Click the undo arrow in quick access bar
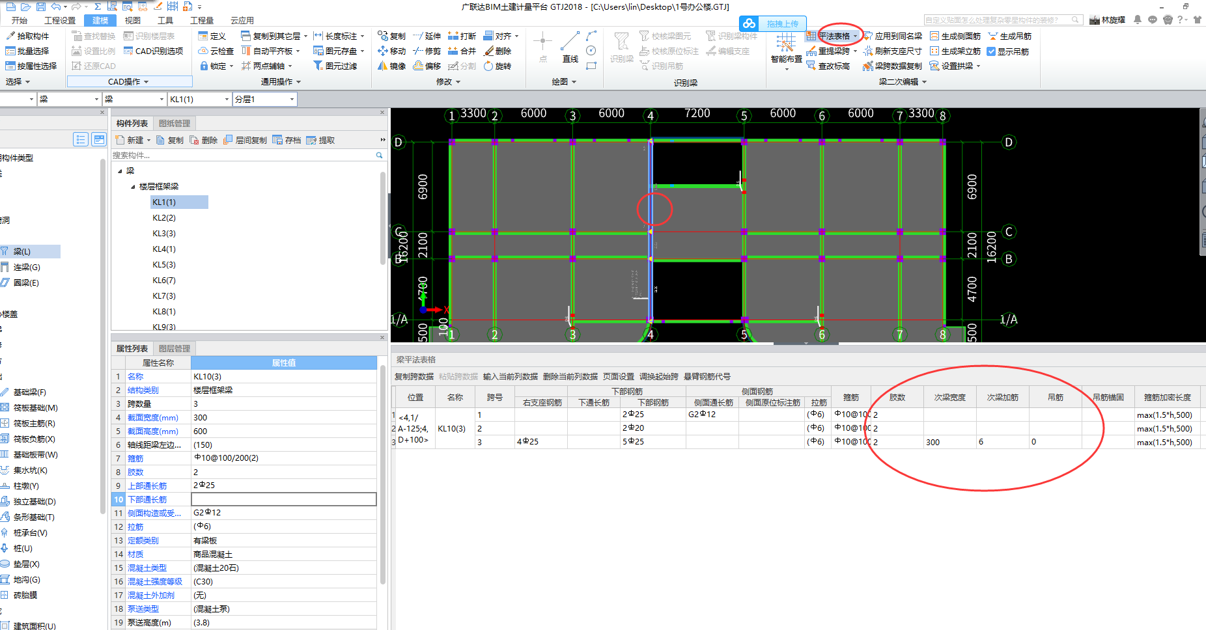 56,7
